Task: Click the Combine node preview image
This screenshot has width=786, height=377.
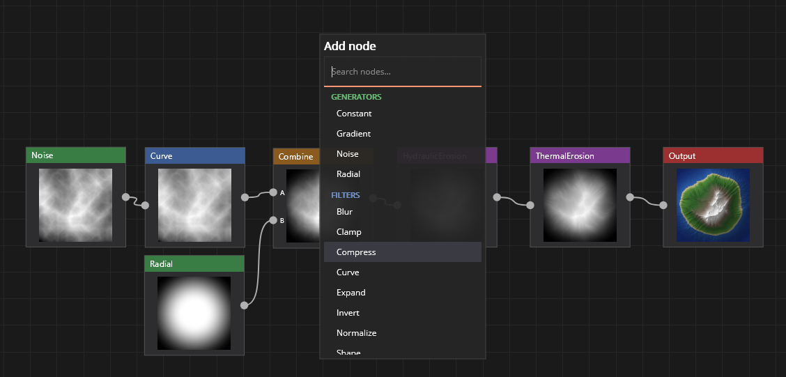Action: coord(303,206)
